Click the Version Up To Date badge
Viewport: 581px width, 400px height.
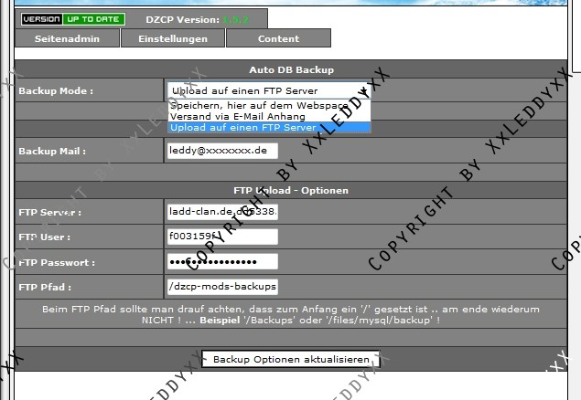click(72, 18)
